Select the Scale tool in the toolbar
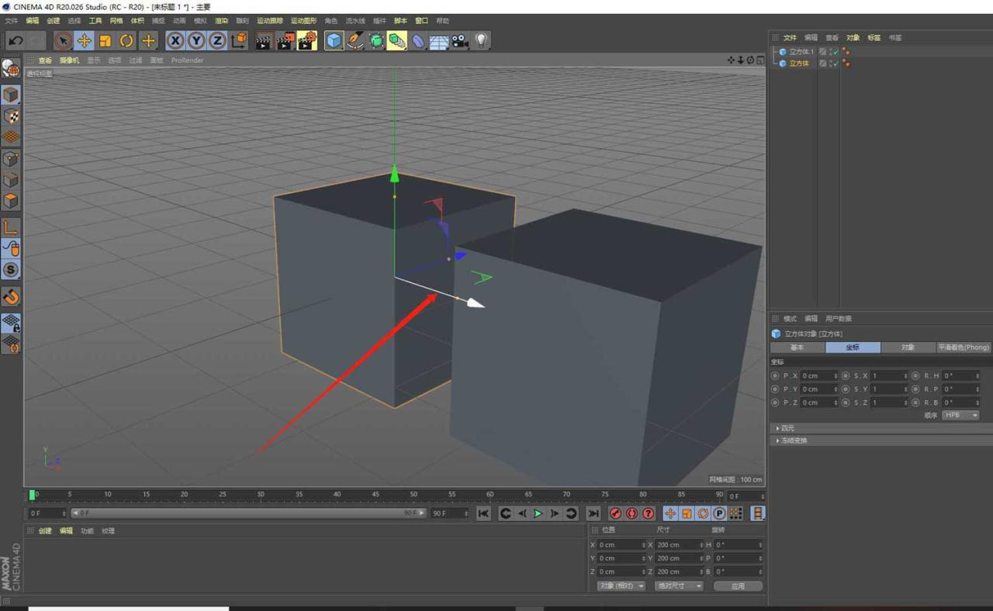 (106, 40)
